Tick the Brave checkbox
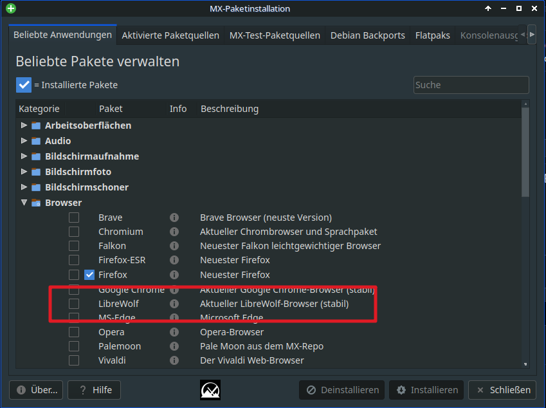This screenshot has height=408, width=546. click(74, 218)
